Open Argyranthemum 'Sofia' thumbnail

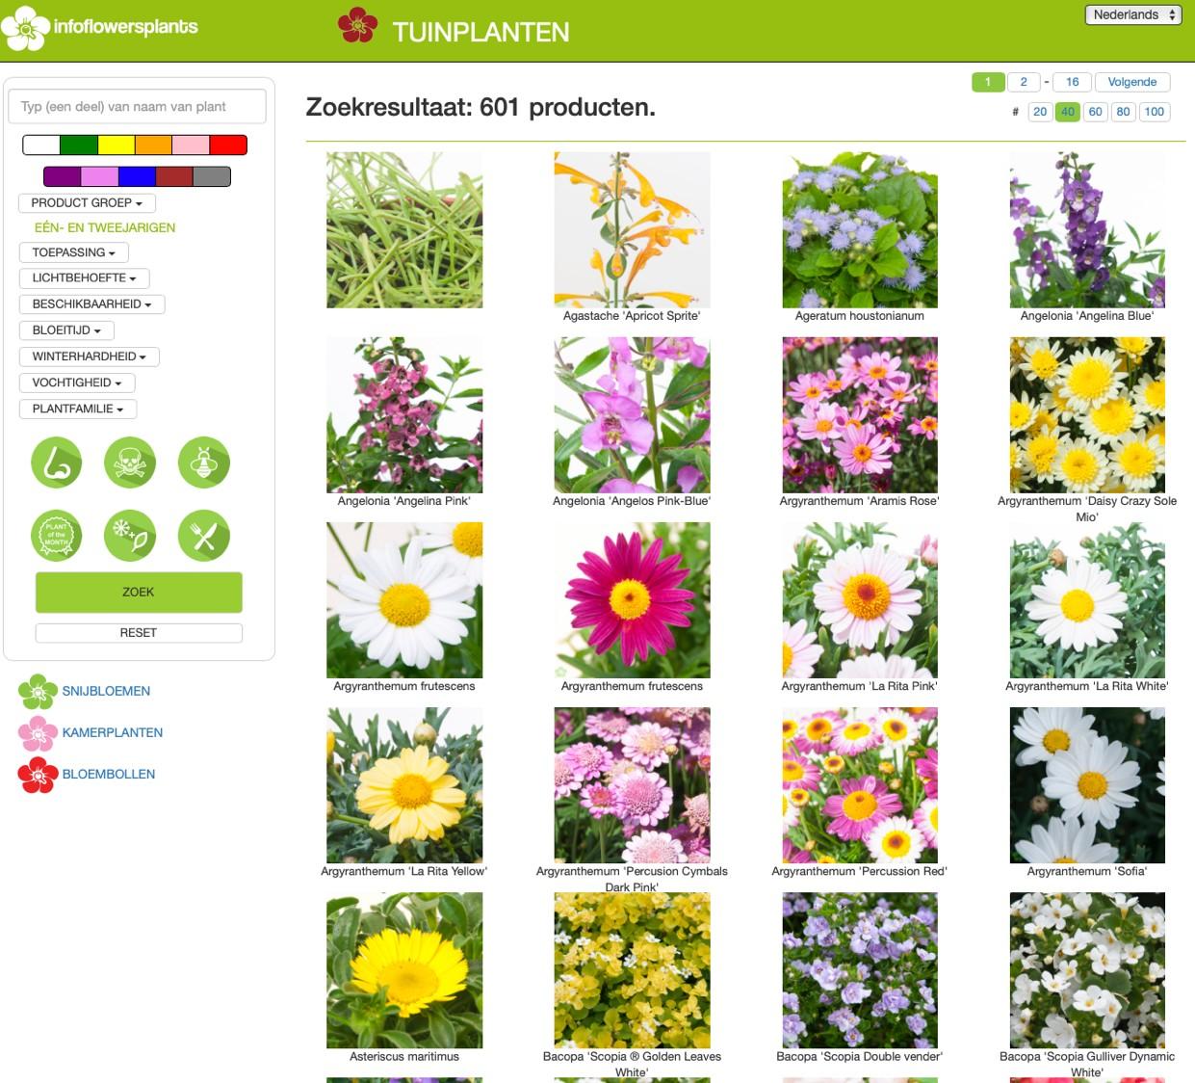[1087, 785]
